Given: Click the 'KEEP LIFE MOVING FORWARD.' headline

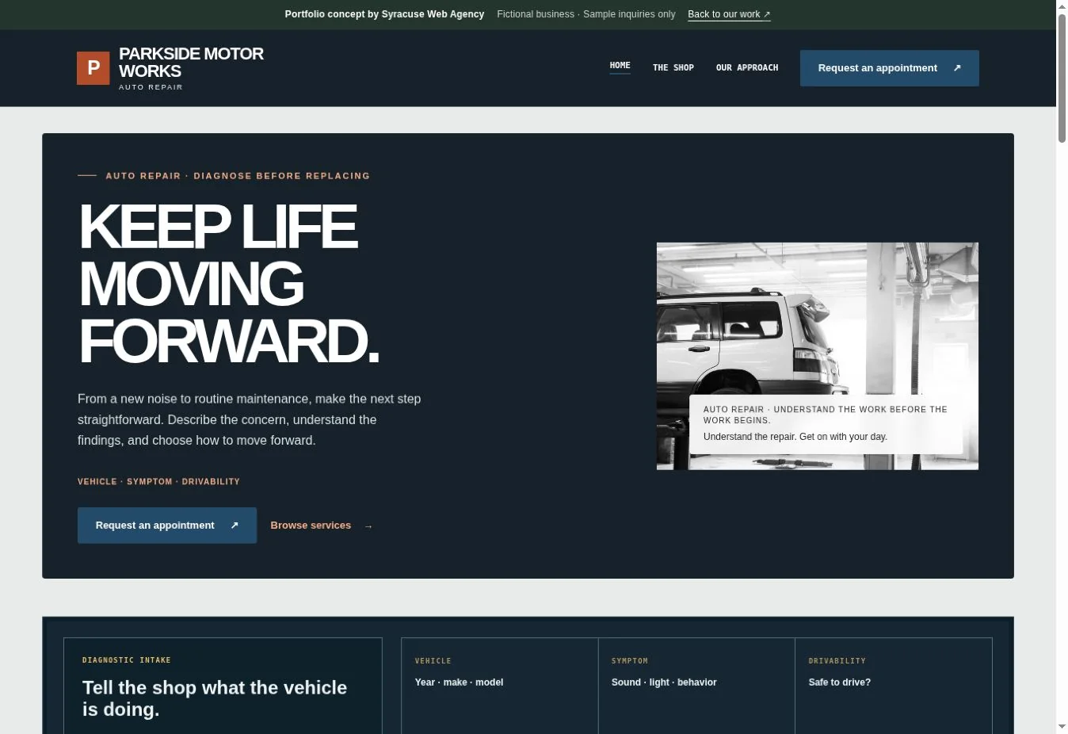Looking at the screenshot, I should click(x=229, y=284).
